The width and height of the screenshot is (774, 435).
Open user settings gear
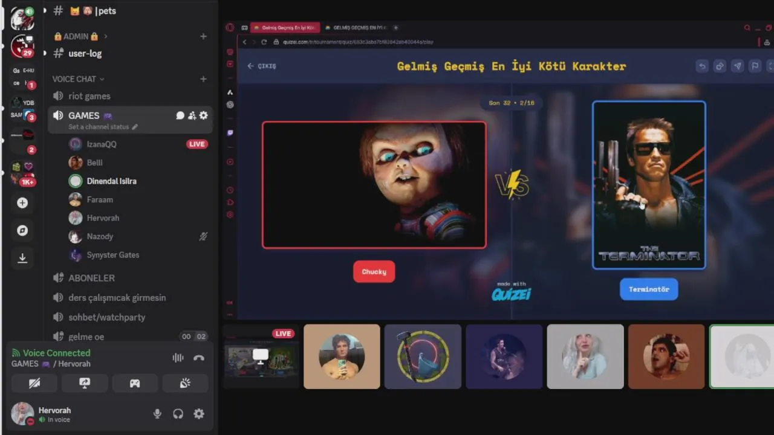(x=199, y=414)
